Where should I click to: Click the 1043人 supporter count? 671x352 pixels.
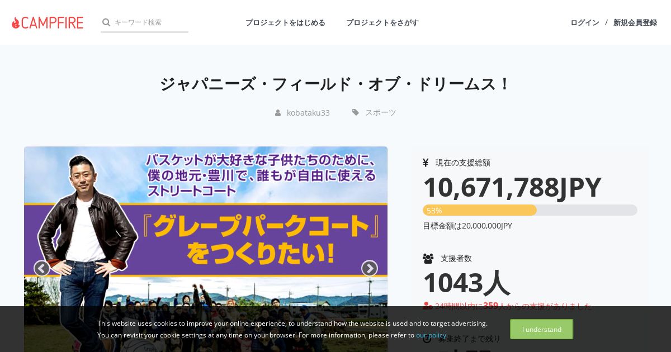pos(466,283)
